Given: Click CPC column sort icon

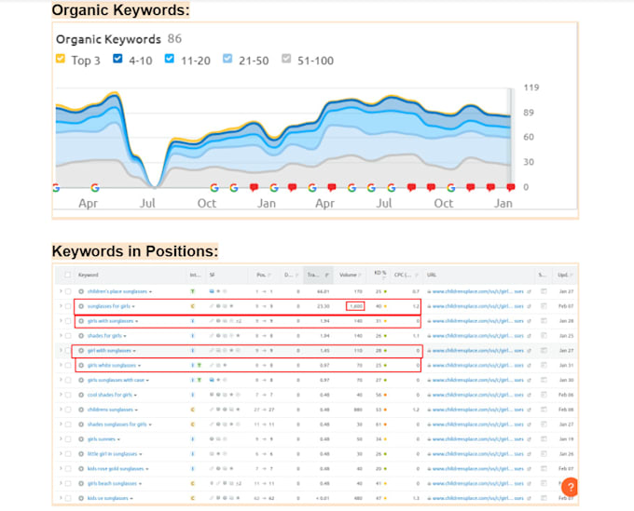Looking at the screenshot, I should [416, 276].
